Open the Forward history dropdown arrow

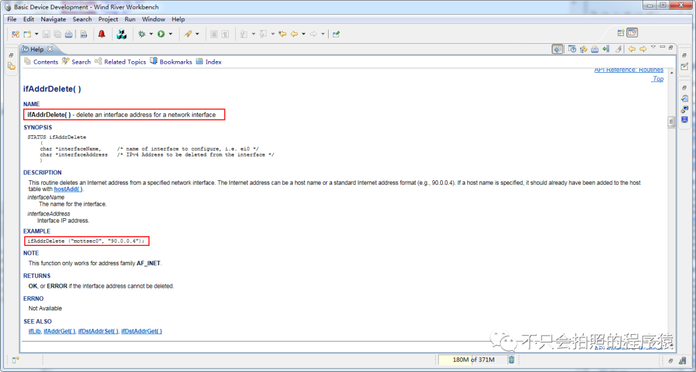click(323, 34)
